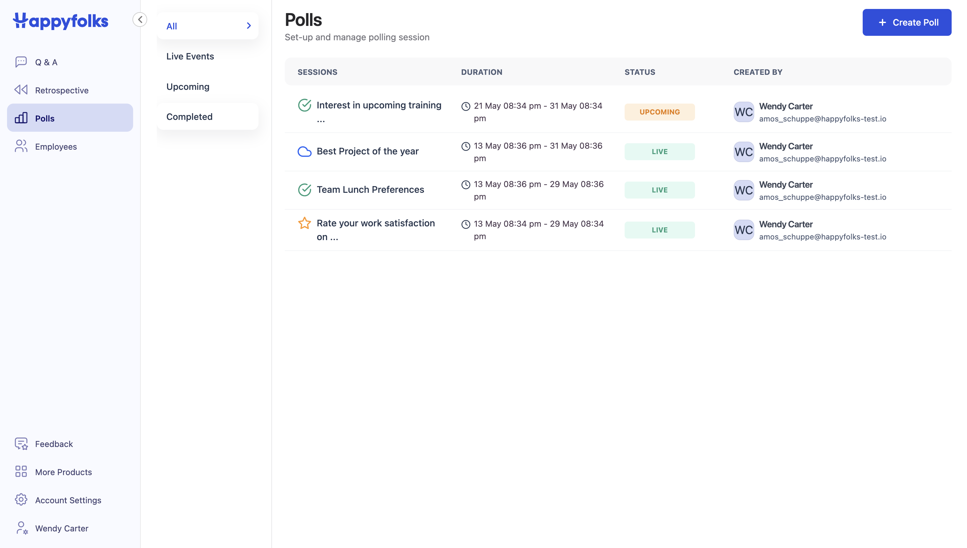967x548 pixels.
Task: Toggle the LIVE status on Best Project
Action: click(x=659, y=151)
